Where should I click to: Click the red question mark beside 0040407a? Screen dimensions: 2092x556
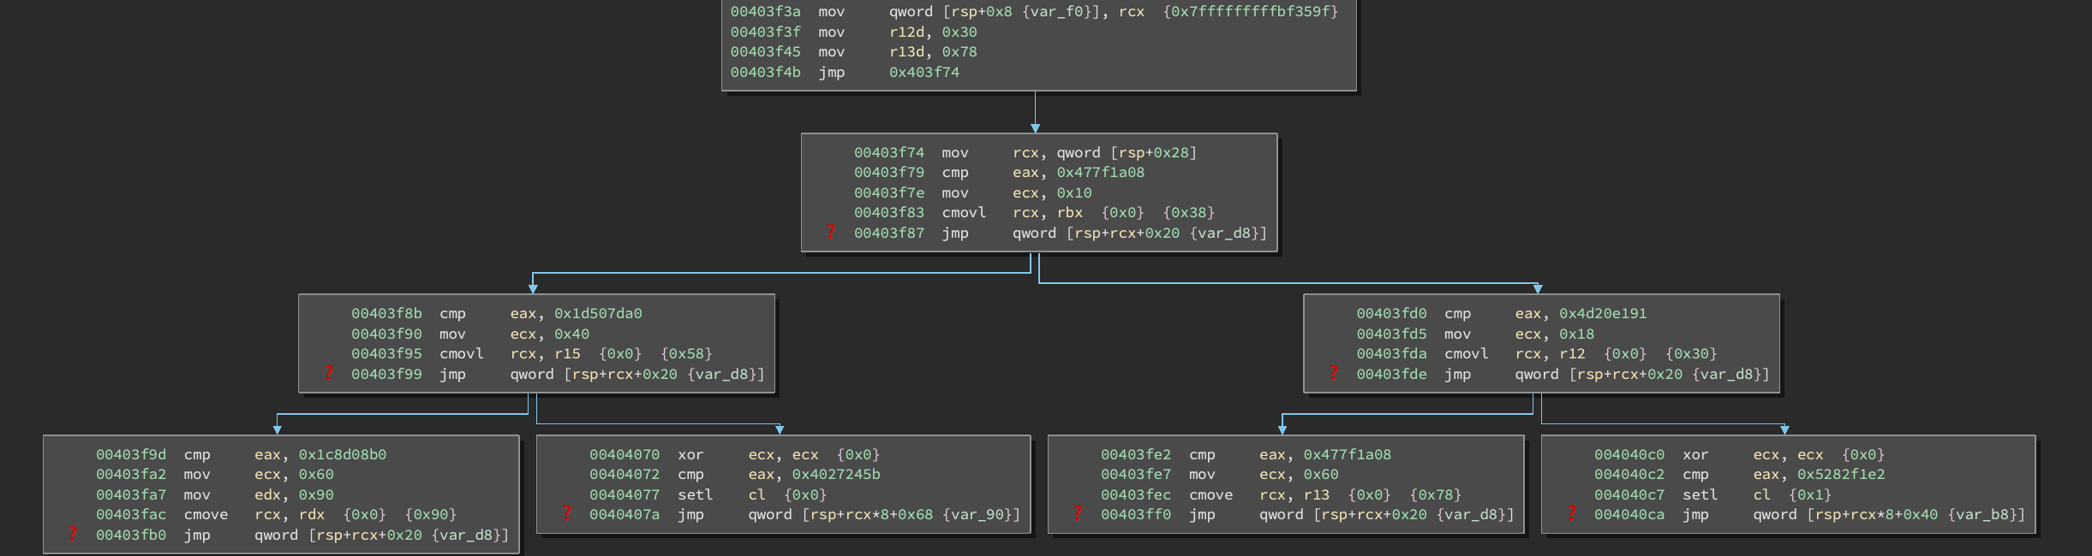coord(566,513)
